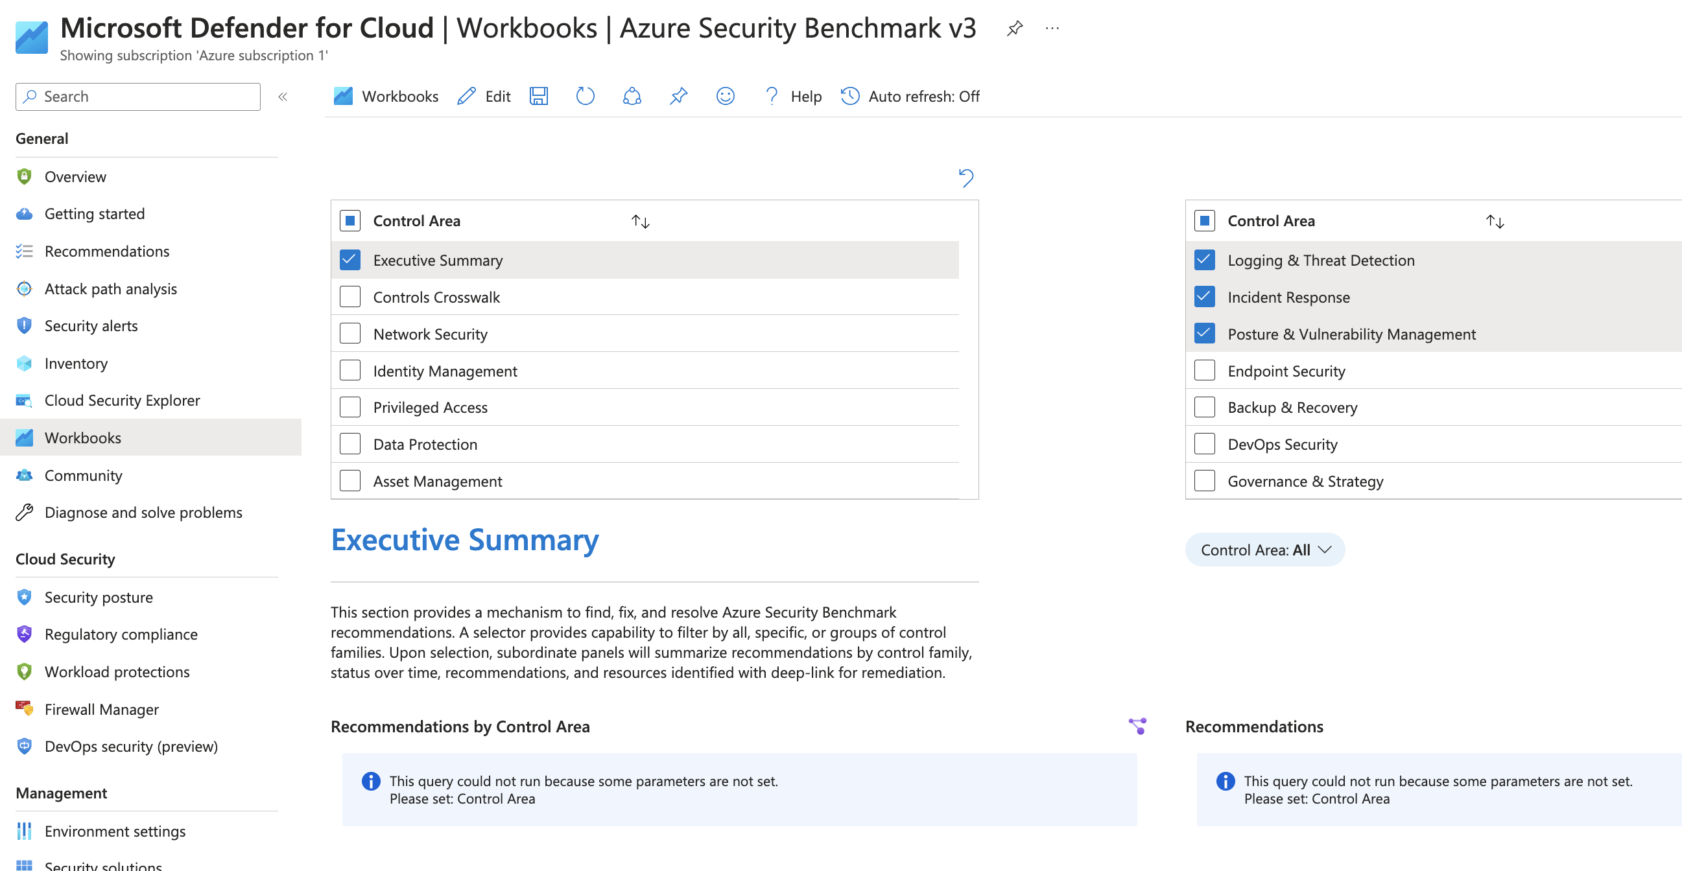Image resolution: width=1682 pixels, height=871 pixels.
Task: Click the info icon in left query message
Action: (370, 781)
